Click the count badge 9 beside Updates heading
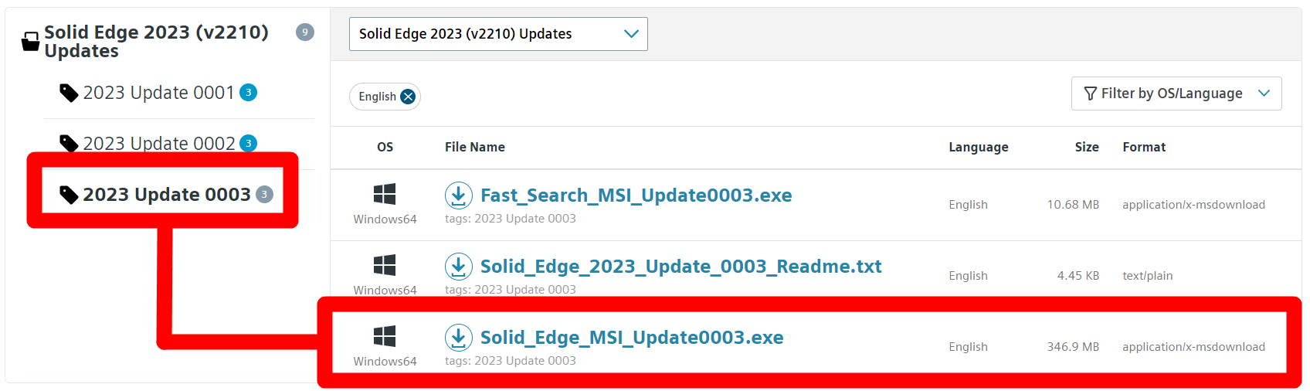The width and height of the screenshot is (1310, 391). coord(305,32)
